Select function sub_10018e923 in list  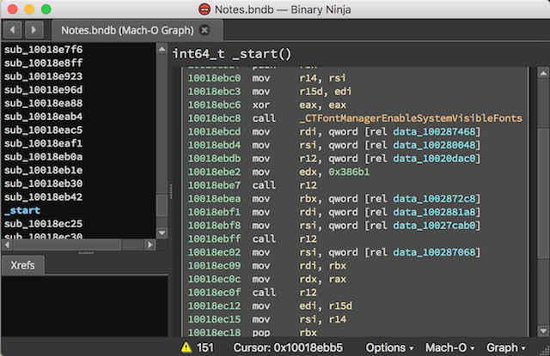[x=44, y=76]
